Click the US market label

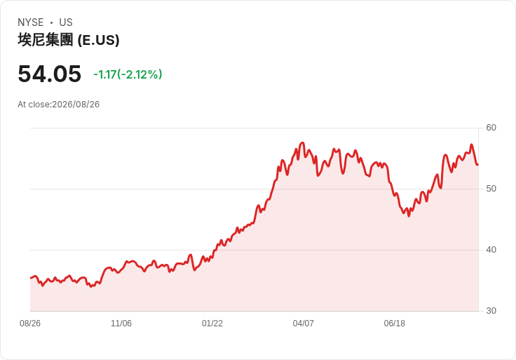click(x=66, y=22)
